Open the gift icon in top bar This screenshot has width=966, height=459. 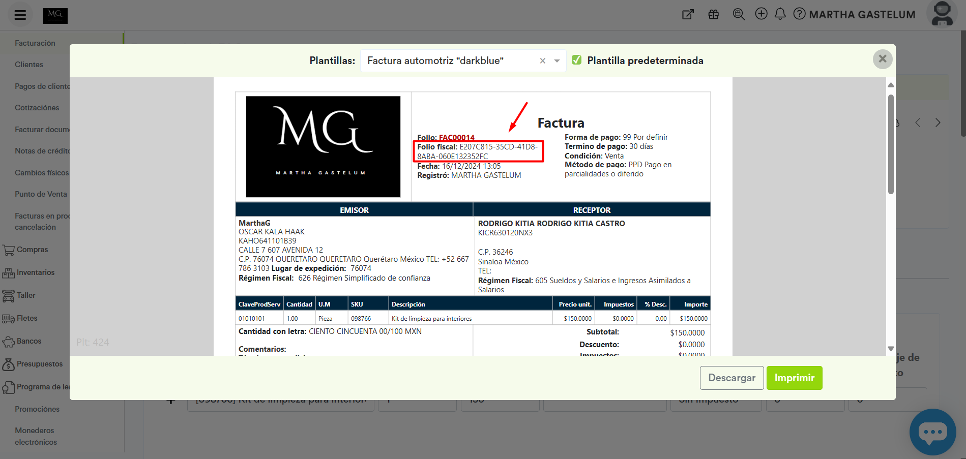[714, 14]
